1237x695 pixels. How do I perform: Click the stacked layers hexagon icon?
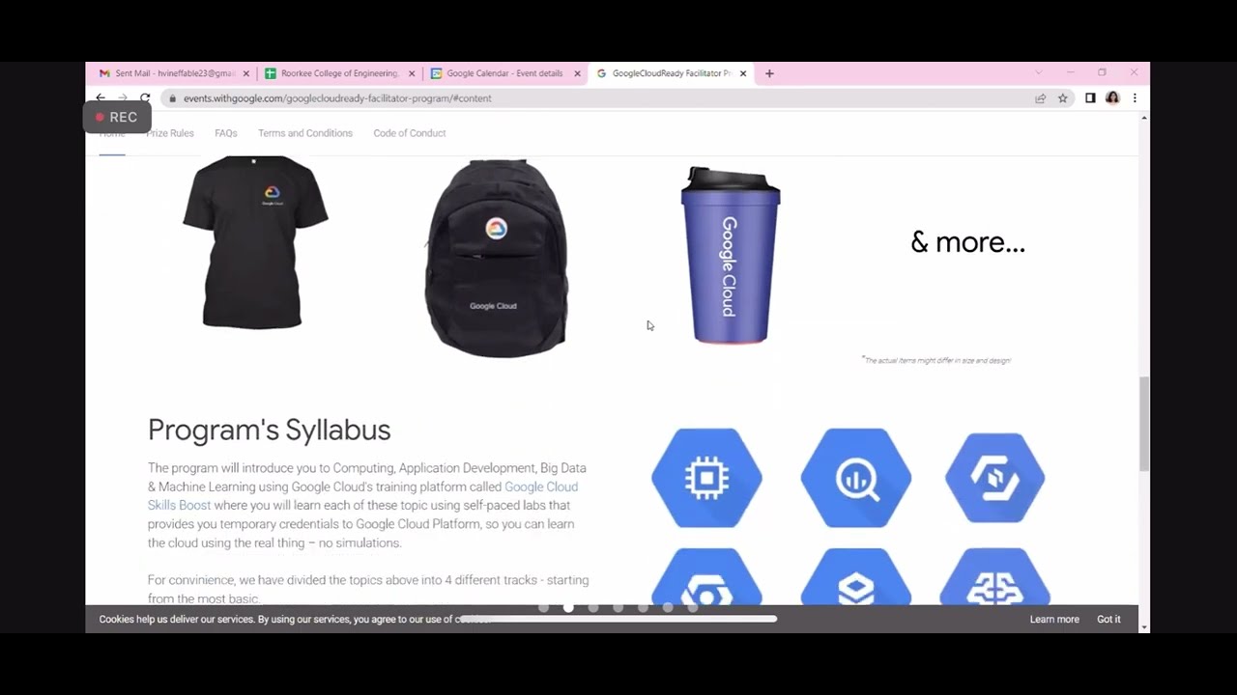[x=856, y=577]
